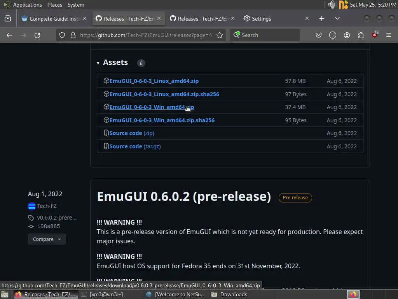Download EmuGUI_0-6-0-3_Linux_amd64.zip.sha256

tap(164, 94)
